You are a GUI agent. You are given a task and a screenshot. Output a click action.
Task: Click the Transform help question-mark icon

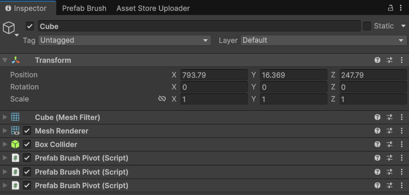(x=377, y=60)
